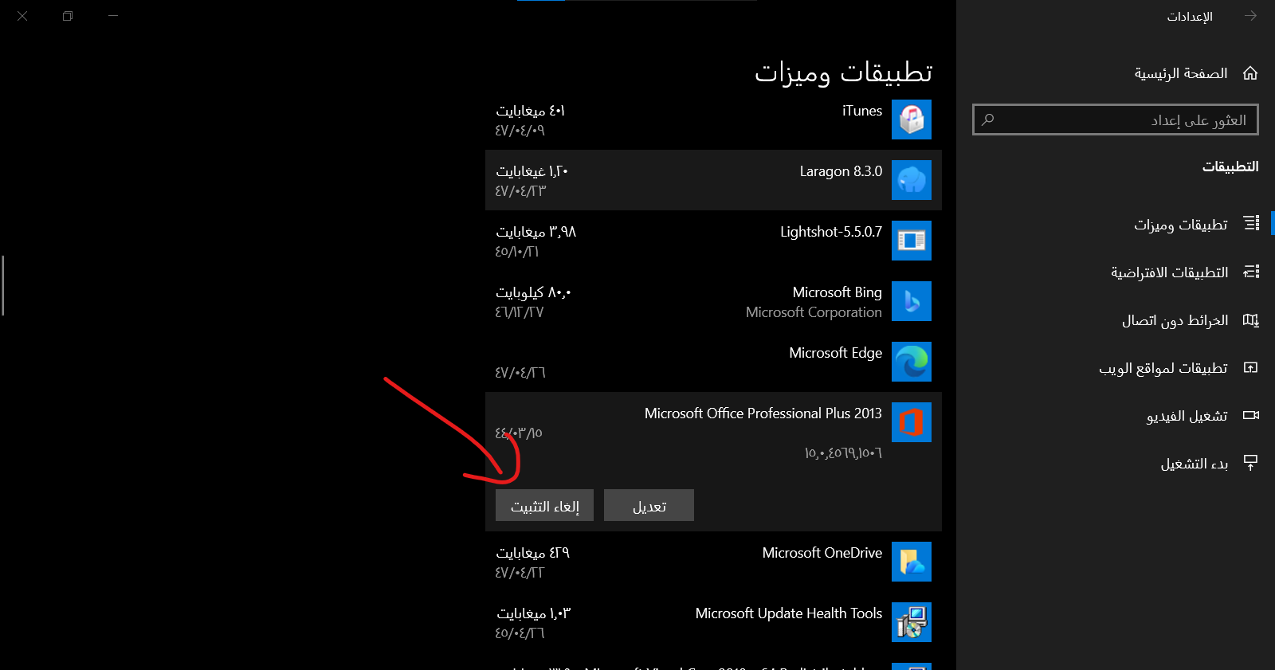Viewport: 1275px width, 670px height.
Task: Click the العثور على إعداد search field
Action: pyautogui.click(x=1116, y=120)
